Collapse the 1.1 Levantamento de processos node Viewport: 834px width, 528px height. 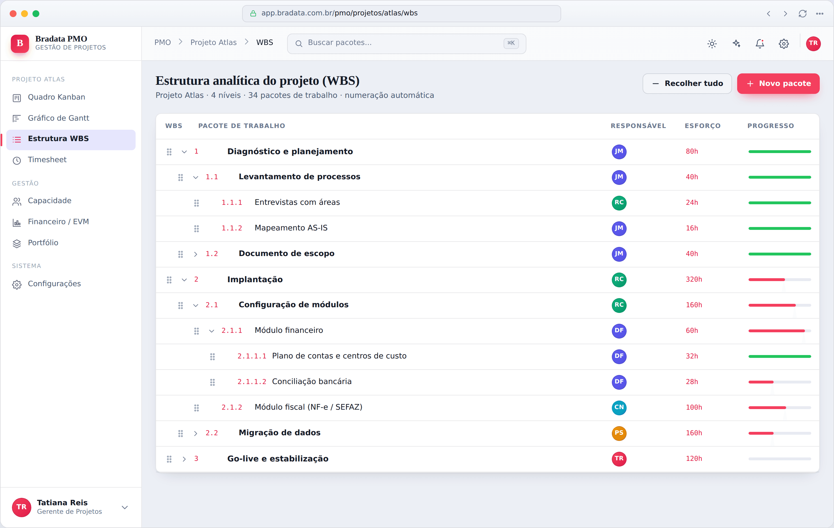[x=196, y=177]
